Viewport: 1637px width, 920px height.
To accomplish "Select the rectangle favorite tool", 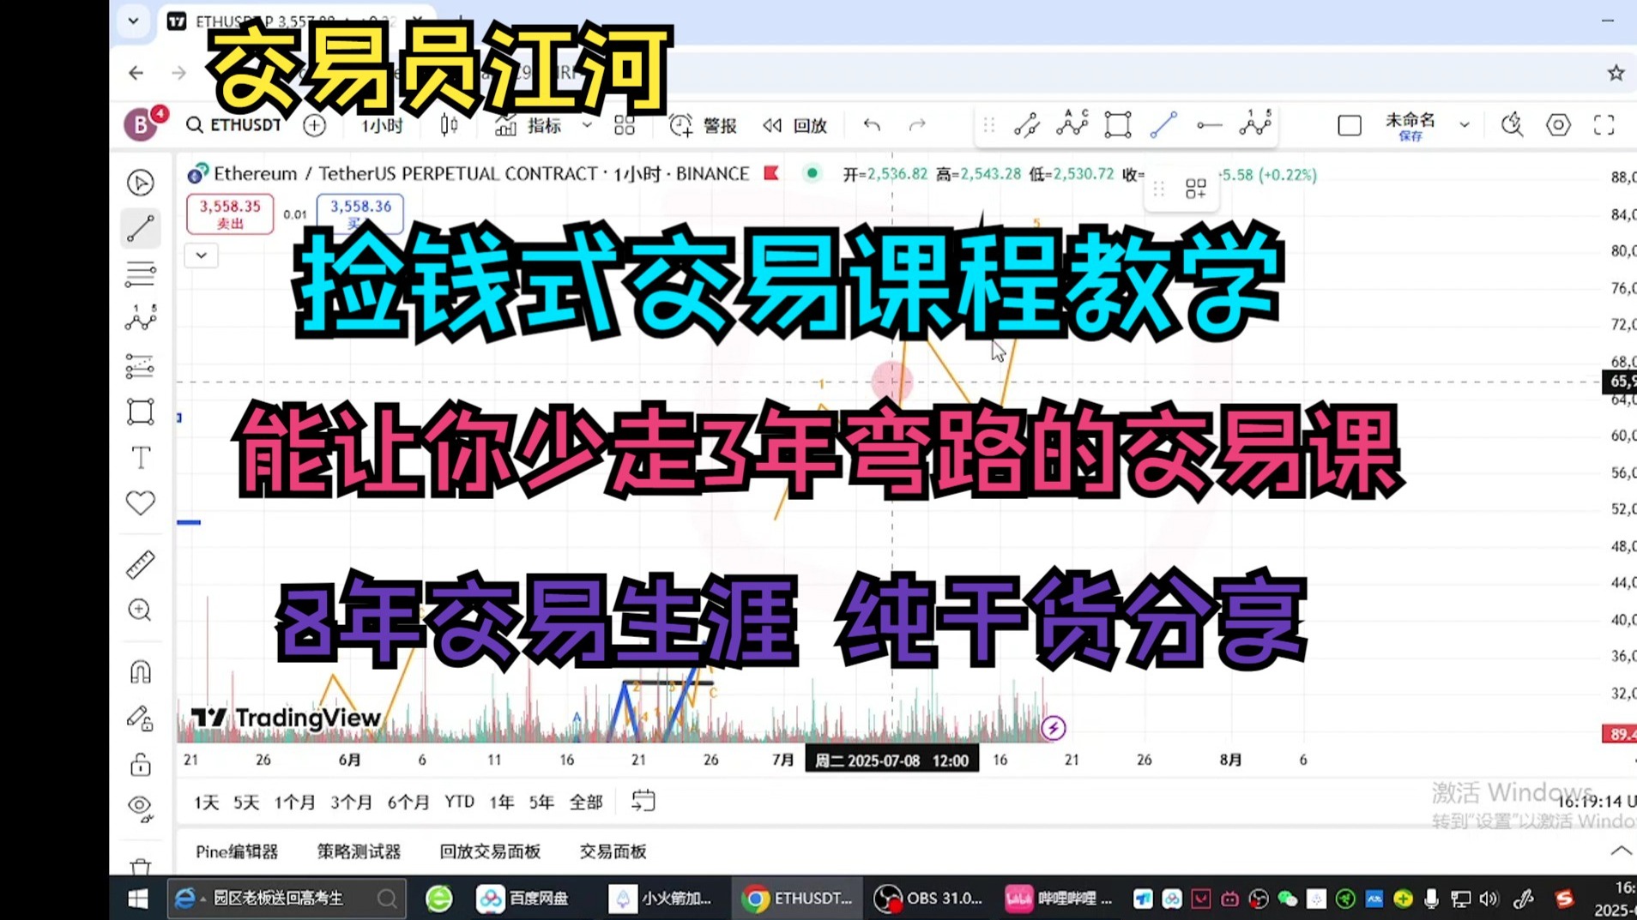I will pos(1118,125).
